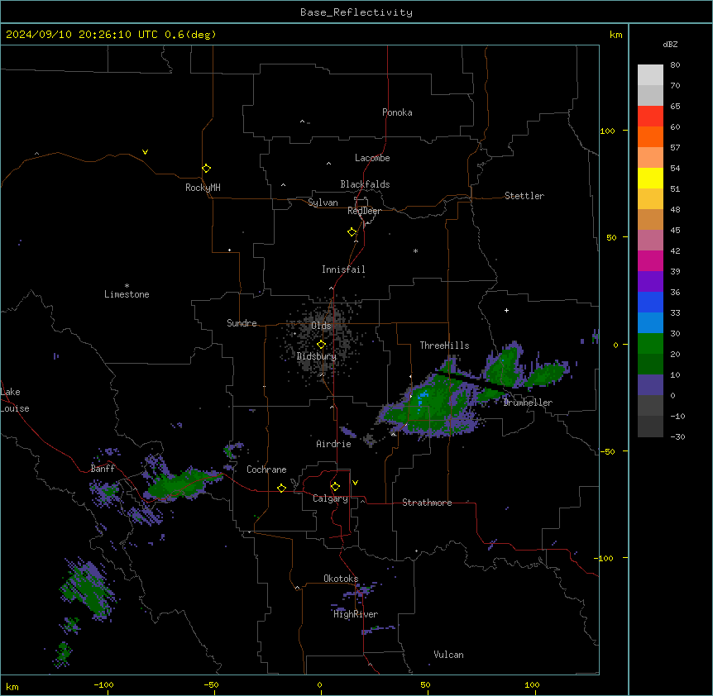The image size is (713, 696).
Task: Click the ThreeHills label
Action: [444, 346]
